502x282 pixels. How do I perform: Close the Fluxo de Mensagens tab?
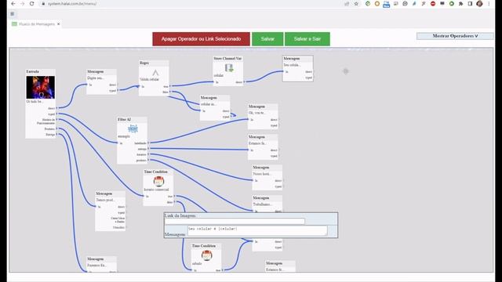point(59,24)
